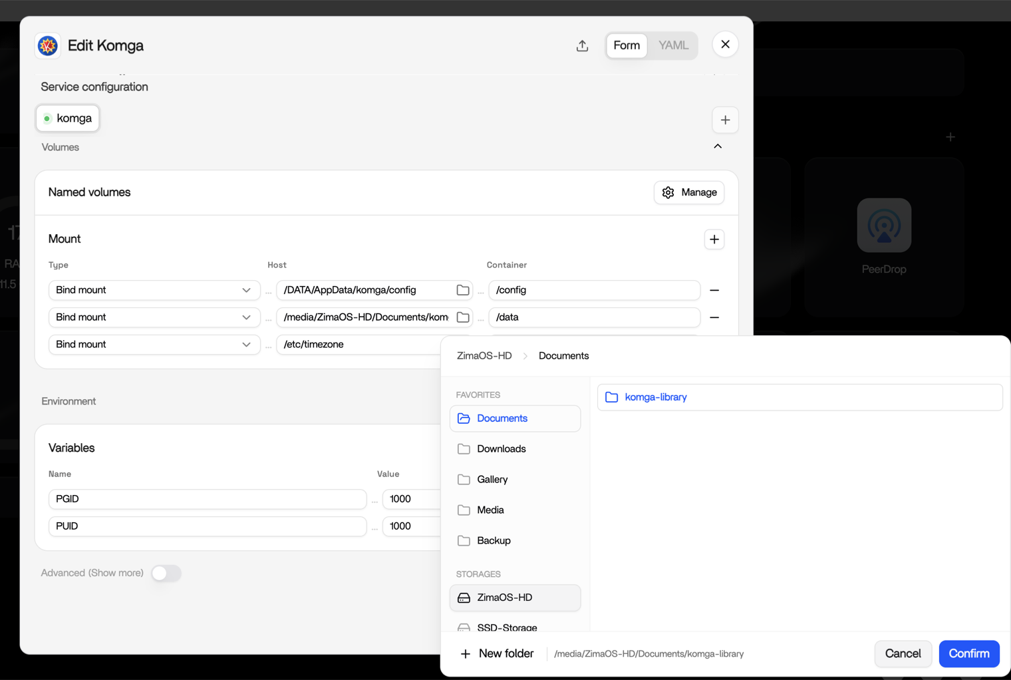
Task: Select Downloads in Favorites
Action: 515,449
